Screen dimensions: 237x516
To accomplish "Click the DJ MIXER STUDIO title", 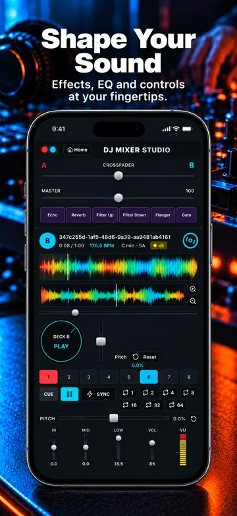I will [x=137, y=150].
